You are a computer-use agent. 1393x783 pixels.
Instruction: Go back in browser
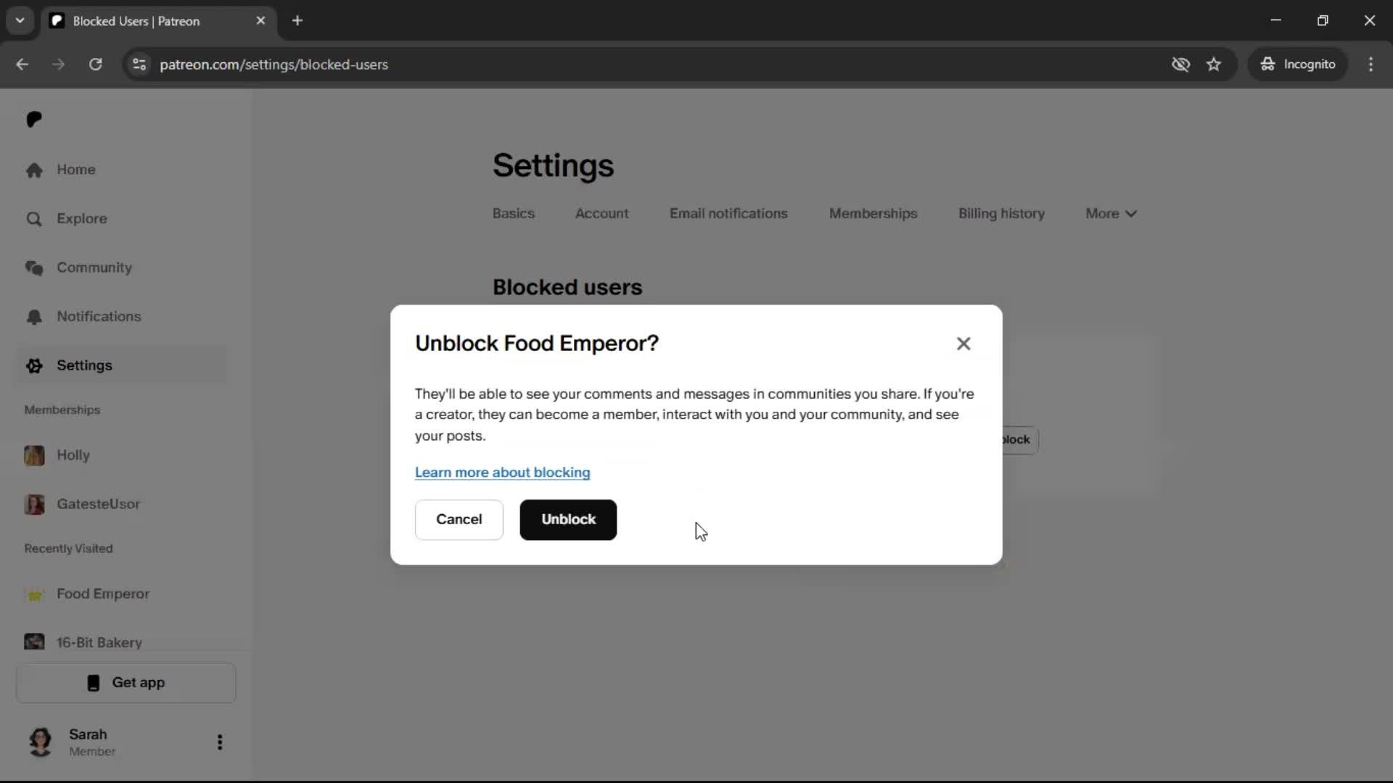[x=22, y=64]
